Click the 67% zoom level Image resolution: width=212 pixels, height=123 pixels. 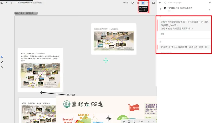[x=141, y=122]
